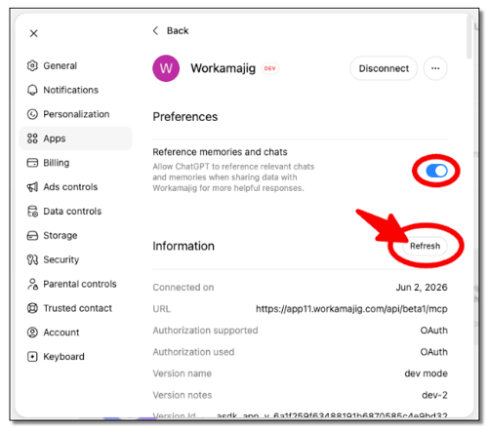Click the 'dev mode' version value

[426, 373]
